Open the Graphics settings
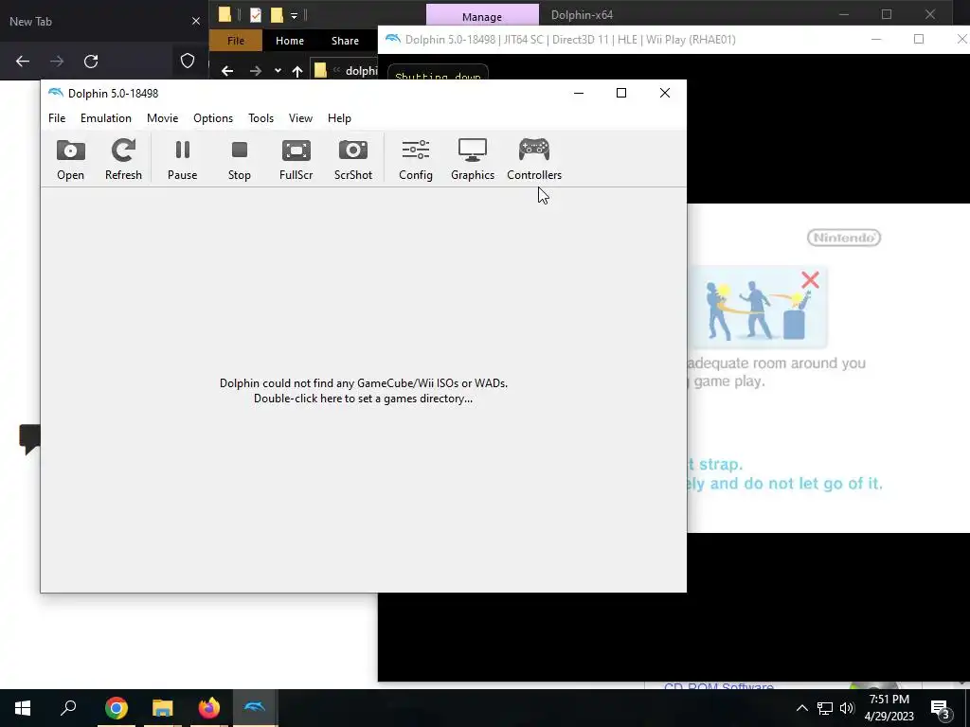 473,159
